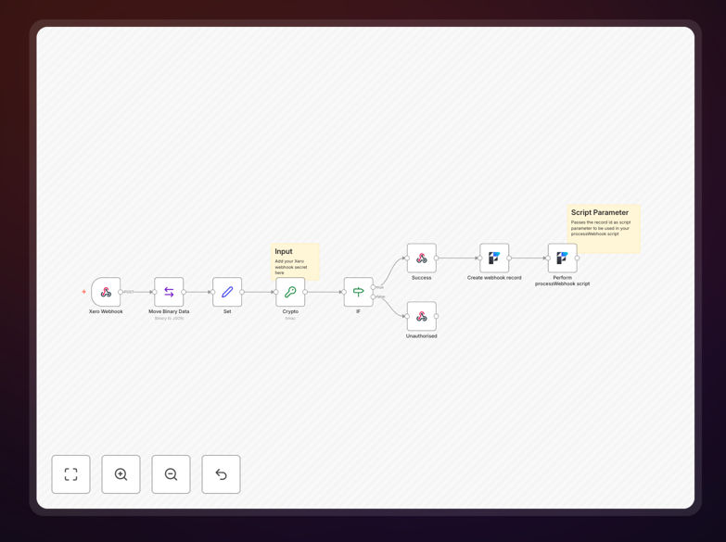Open the Script Parameter sticky note
The image size is (726, 542).
click(604, 229)
